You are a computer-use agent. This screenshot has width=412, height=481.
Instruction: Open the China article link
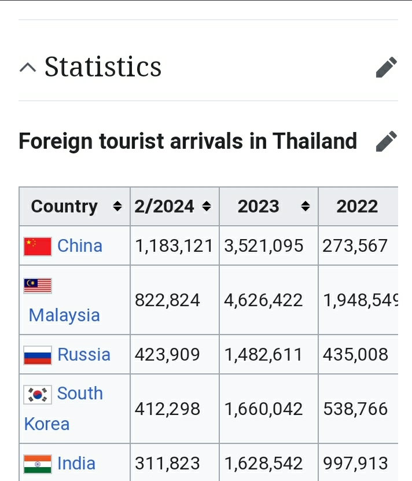point(80,245)
